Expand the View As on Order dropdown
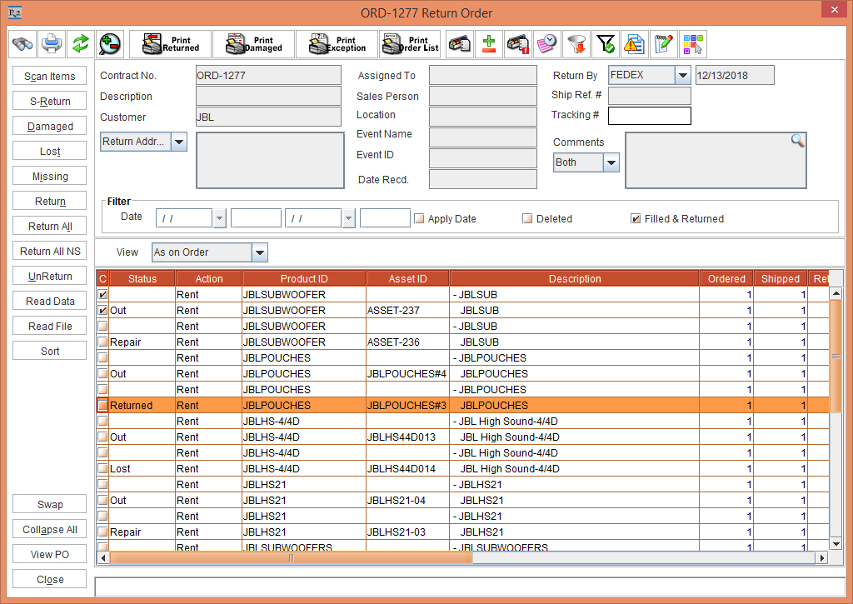Viewport: 853px width, 604px height. pos(259,252)
